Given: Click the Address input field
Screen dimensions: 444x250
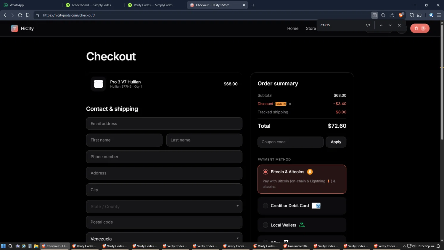Looking at the screenshot, I should pyautogui.click(x=164, y=173).
